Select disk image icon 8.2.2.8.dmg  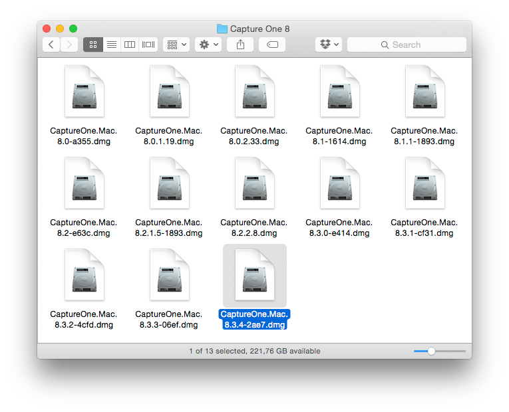pos(255,183)
